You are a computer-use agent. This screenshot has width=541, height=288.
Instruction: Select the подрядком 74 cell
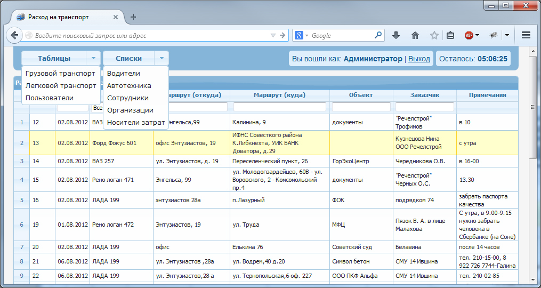(425, 201)
